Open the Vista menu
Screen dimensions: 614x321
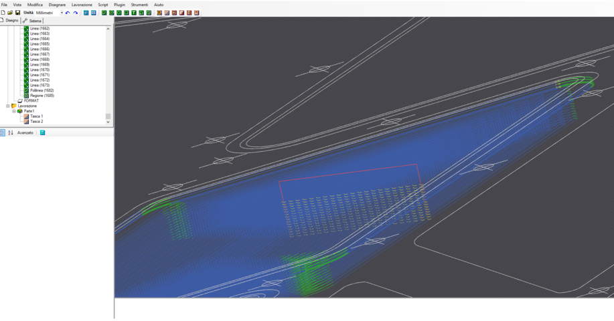point(17,5)
